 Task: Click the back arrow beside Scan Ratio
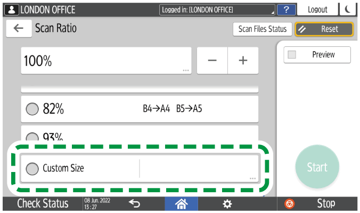19,29
